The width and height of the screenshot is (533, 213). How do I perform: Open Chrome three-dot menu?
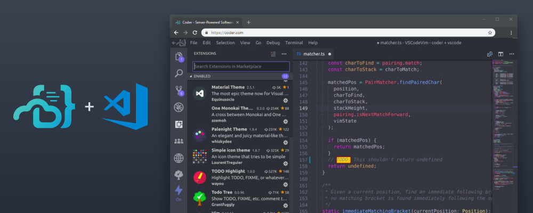click(511, 32)
